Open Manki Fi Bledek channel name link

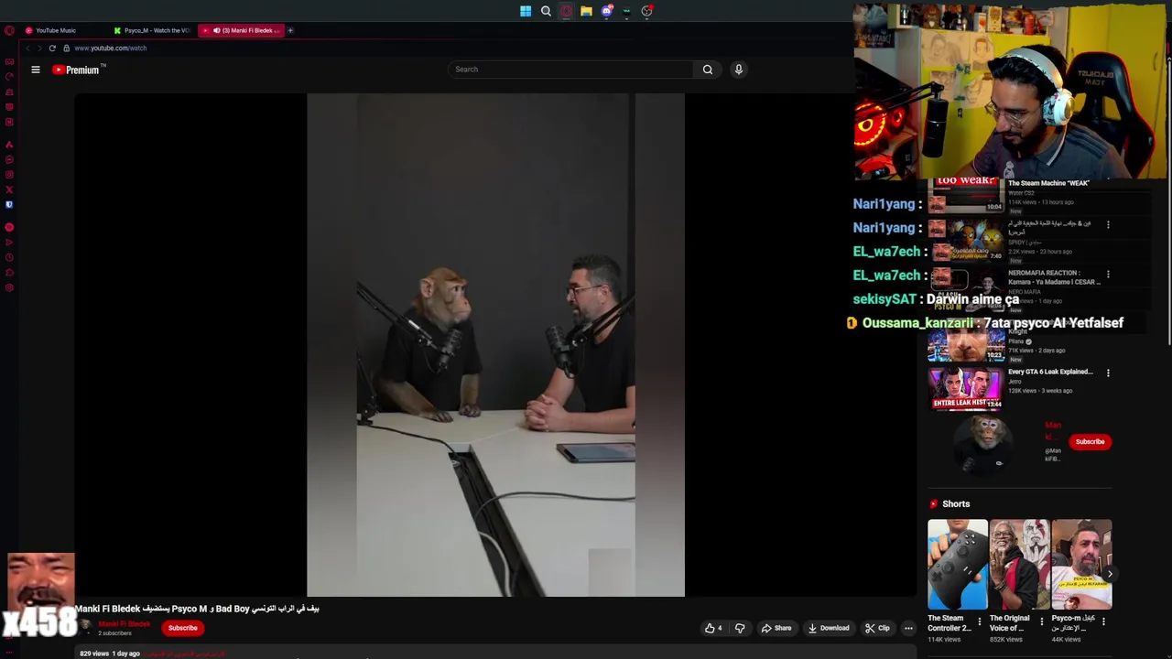(x=125, y=624)
